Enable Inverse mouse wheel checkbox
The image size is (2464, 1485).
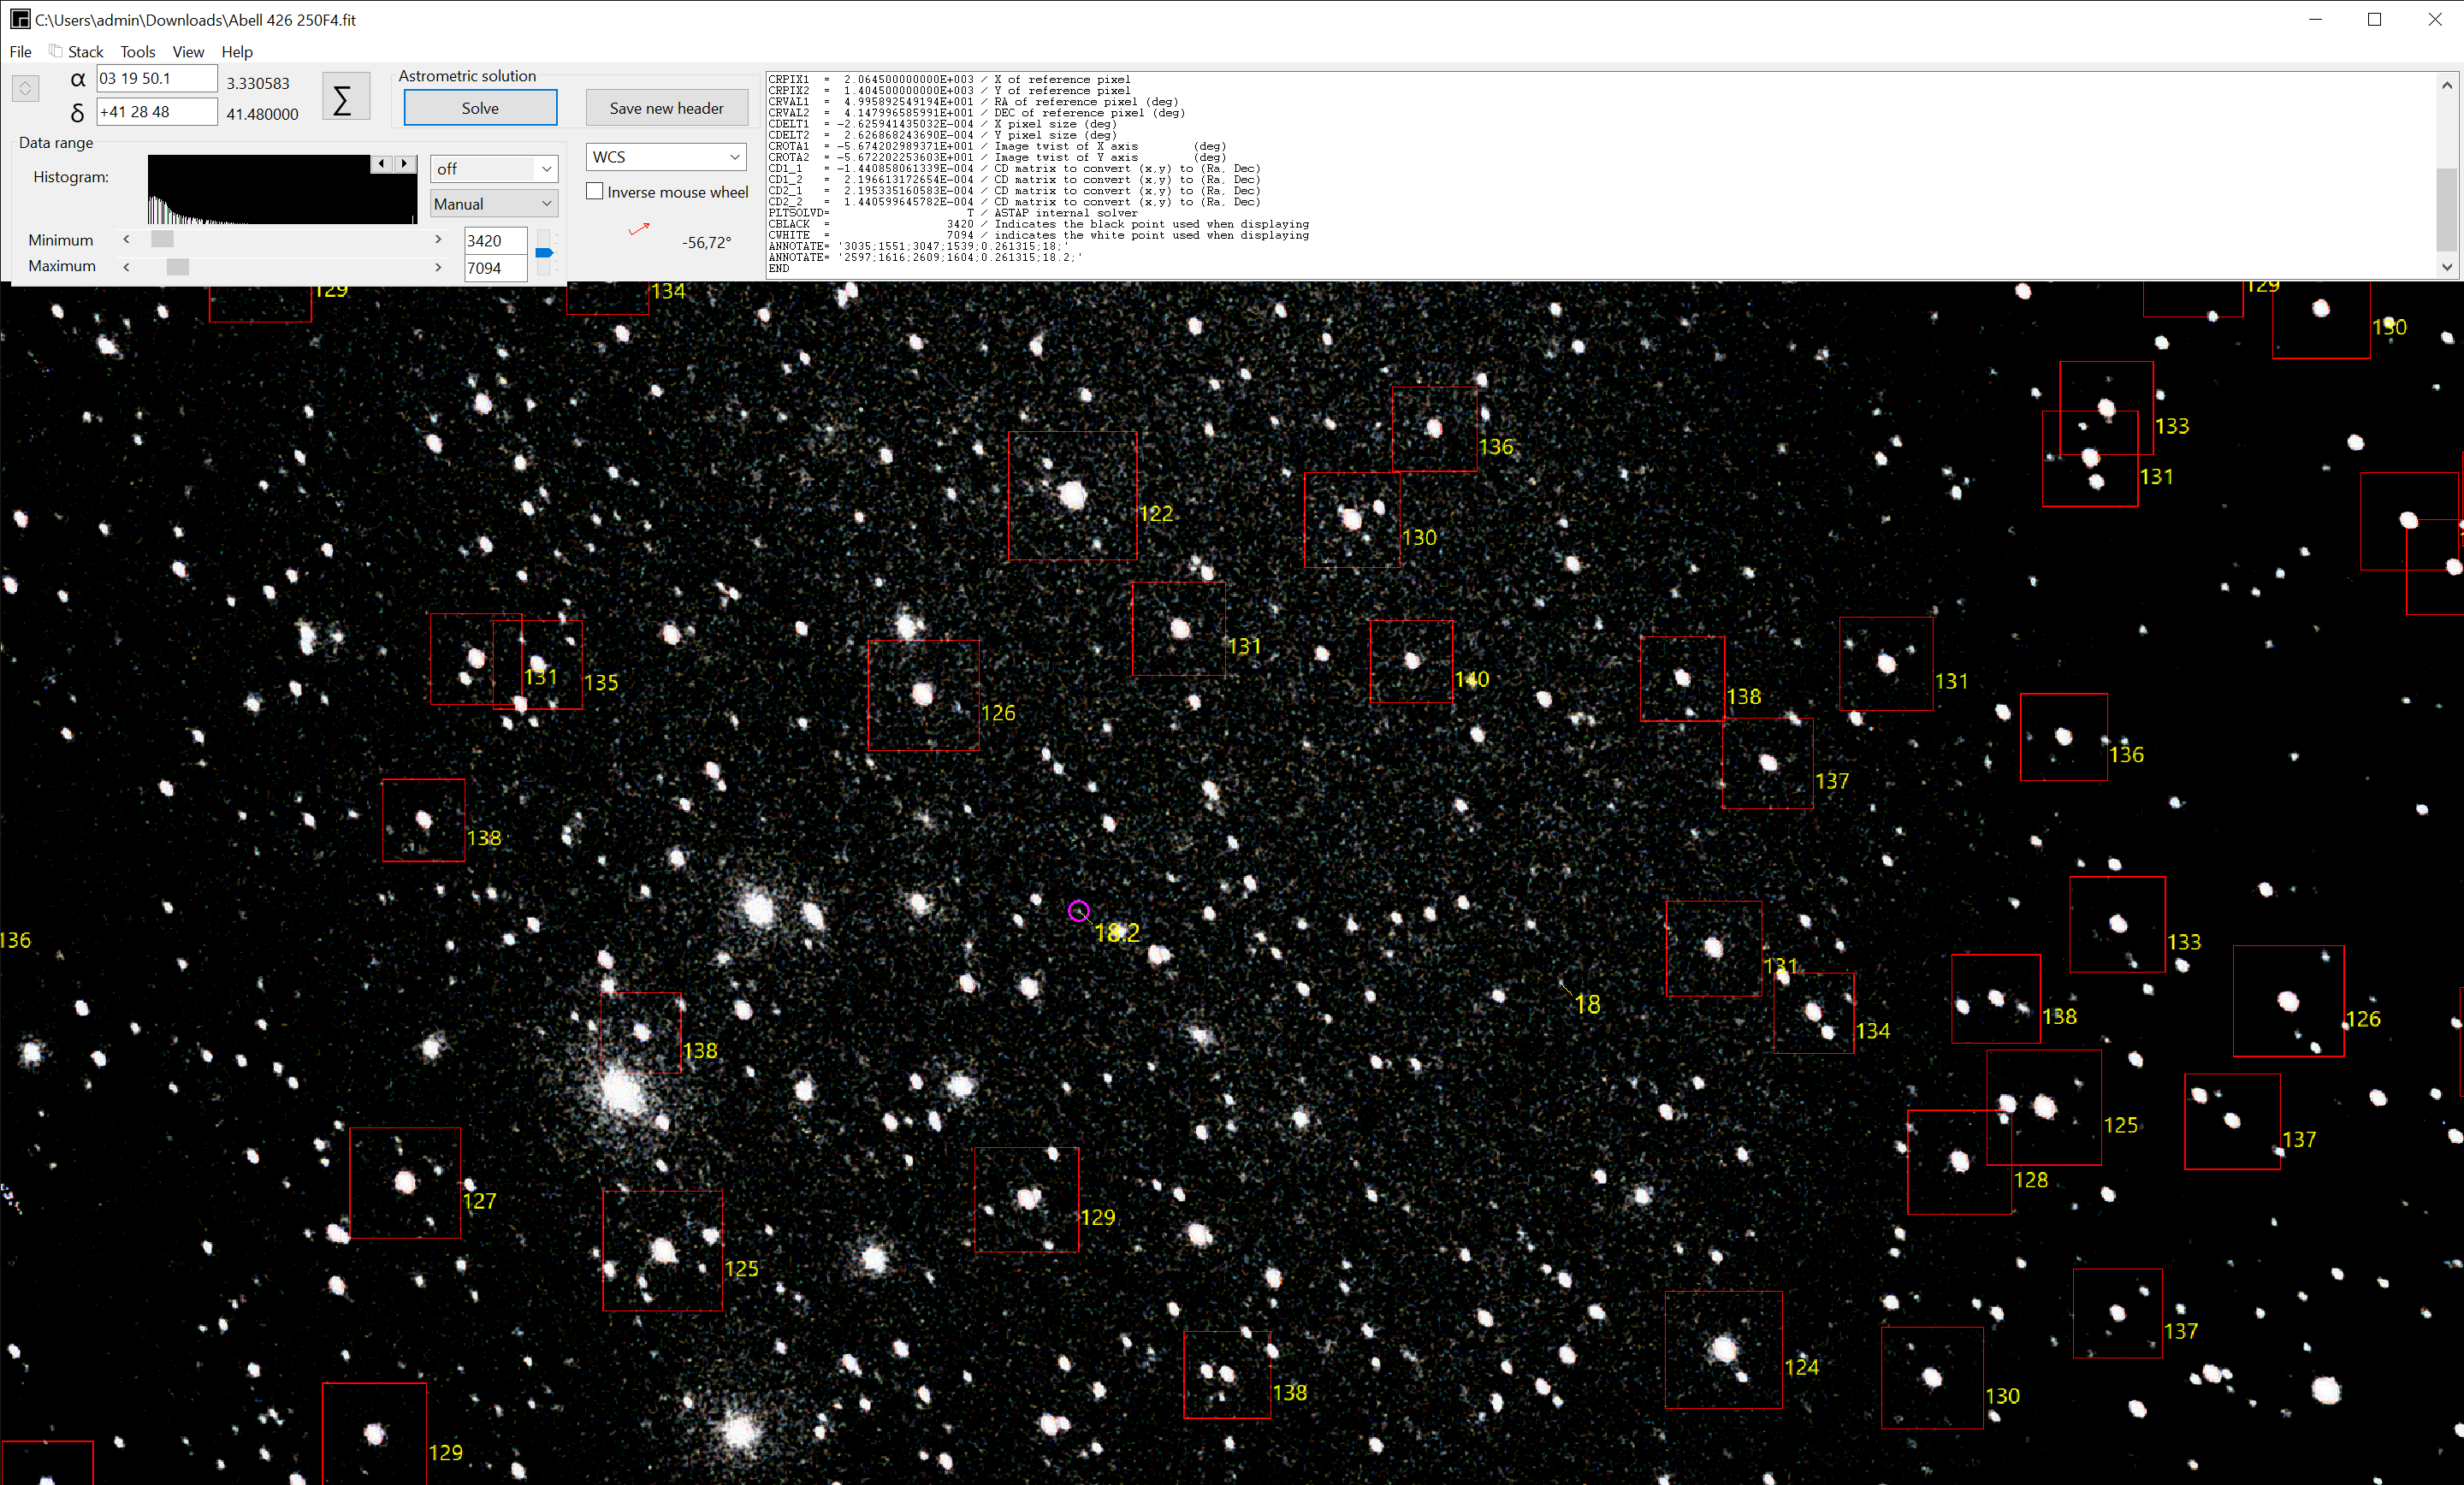coord(595,191)
